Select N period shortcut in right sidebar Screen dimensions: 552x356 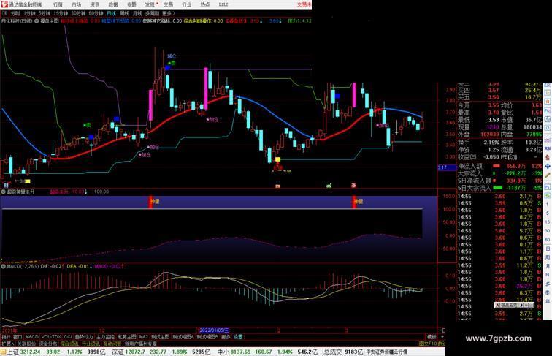548,275
